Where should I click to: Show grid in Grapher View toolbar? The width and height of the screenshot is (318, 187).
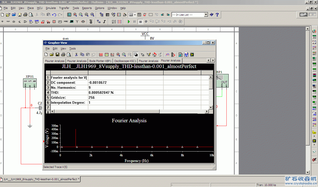(x=101, y=55)
